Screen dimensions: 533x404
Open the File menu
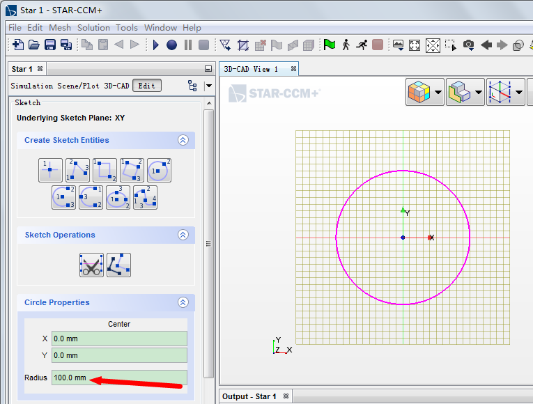[15, 28]
